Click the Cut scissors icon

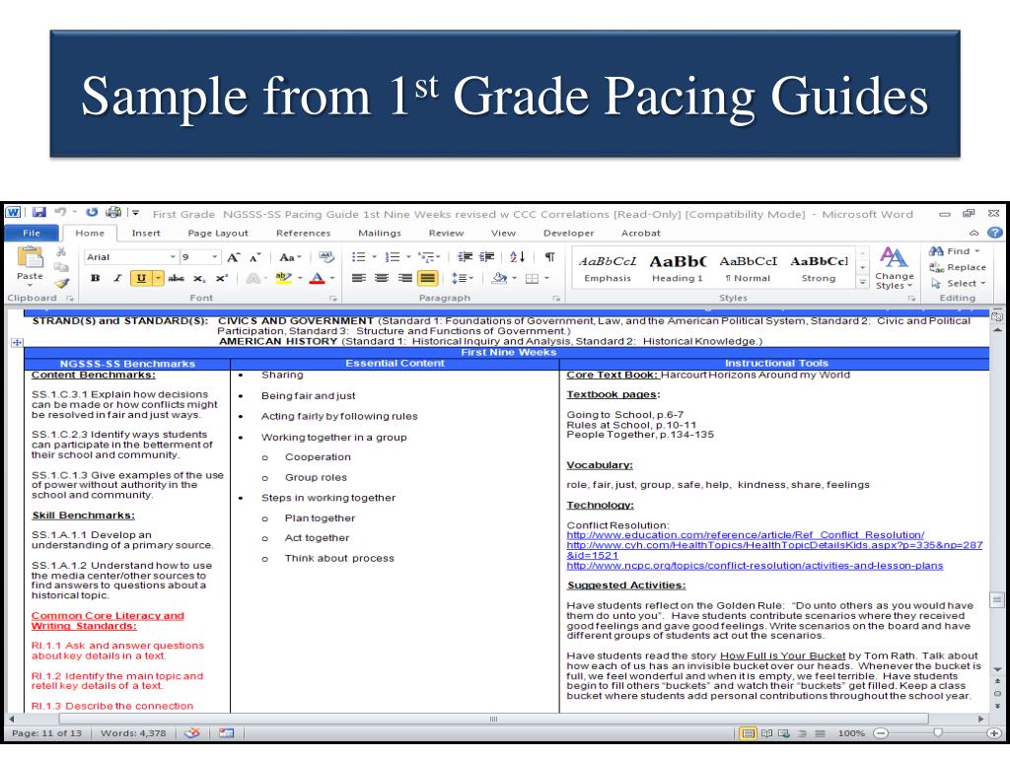pos(61,251)
